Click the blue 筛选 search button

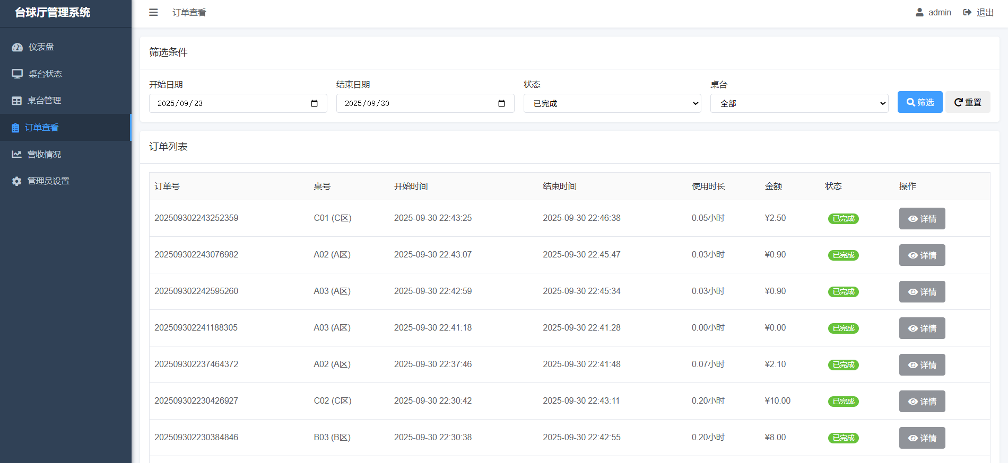click(919, 102)
